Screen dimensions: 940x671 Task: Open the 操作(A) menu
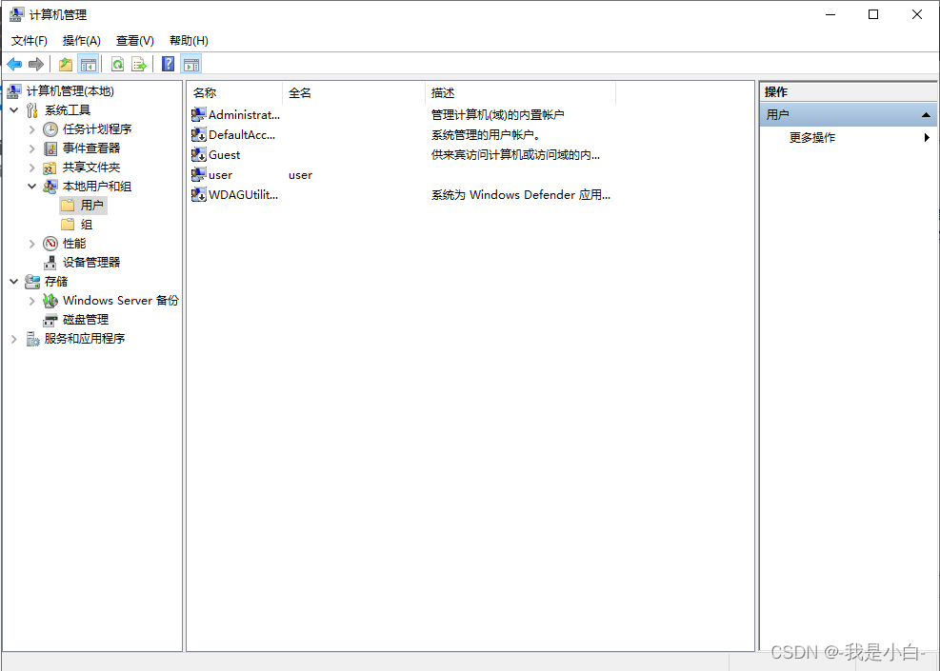(82, 40)
